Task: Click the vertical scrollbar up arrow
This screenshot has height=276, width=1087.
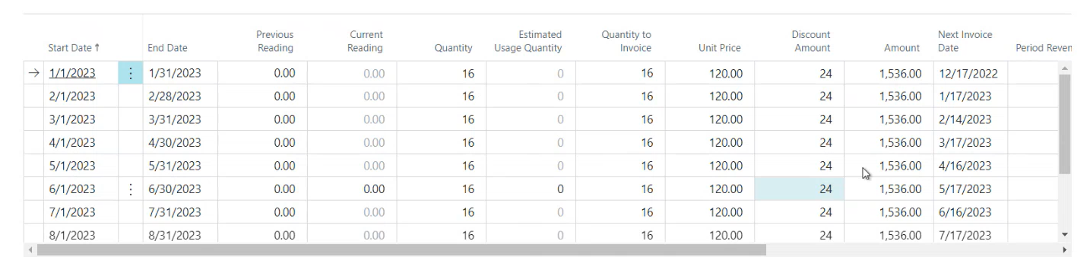Action: pyautogui.click(x=1064, y=68)
